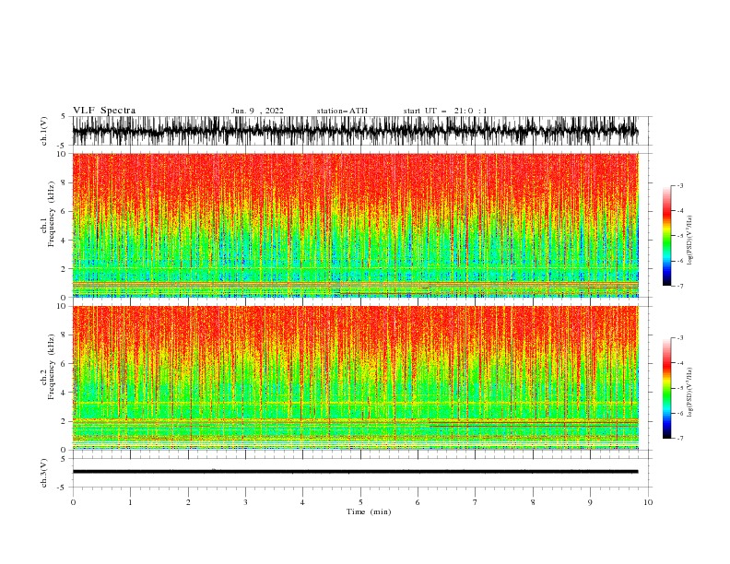Click the "ch.1(V)" waveform axis label
This screenshot has width=730, height=564.
point(44,131)
